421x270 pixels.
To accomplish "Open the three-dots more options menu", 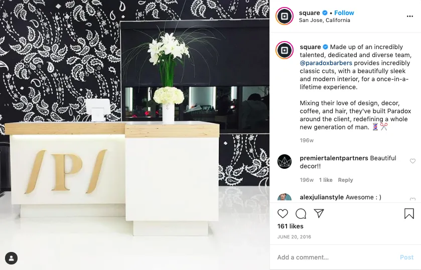I will pos(410,17).
